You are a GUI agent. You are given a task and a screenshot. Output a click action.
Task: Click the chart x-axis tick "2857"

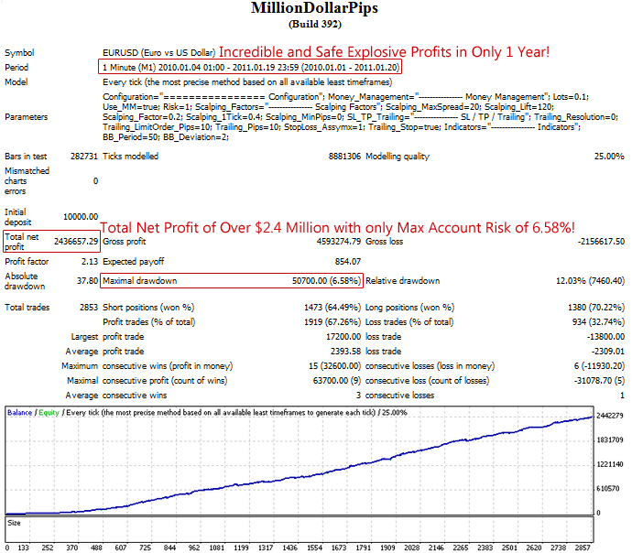[x=583, y=548]
